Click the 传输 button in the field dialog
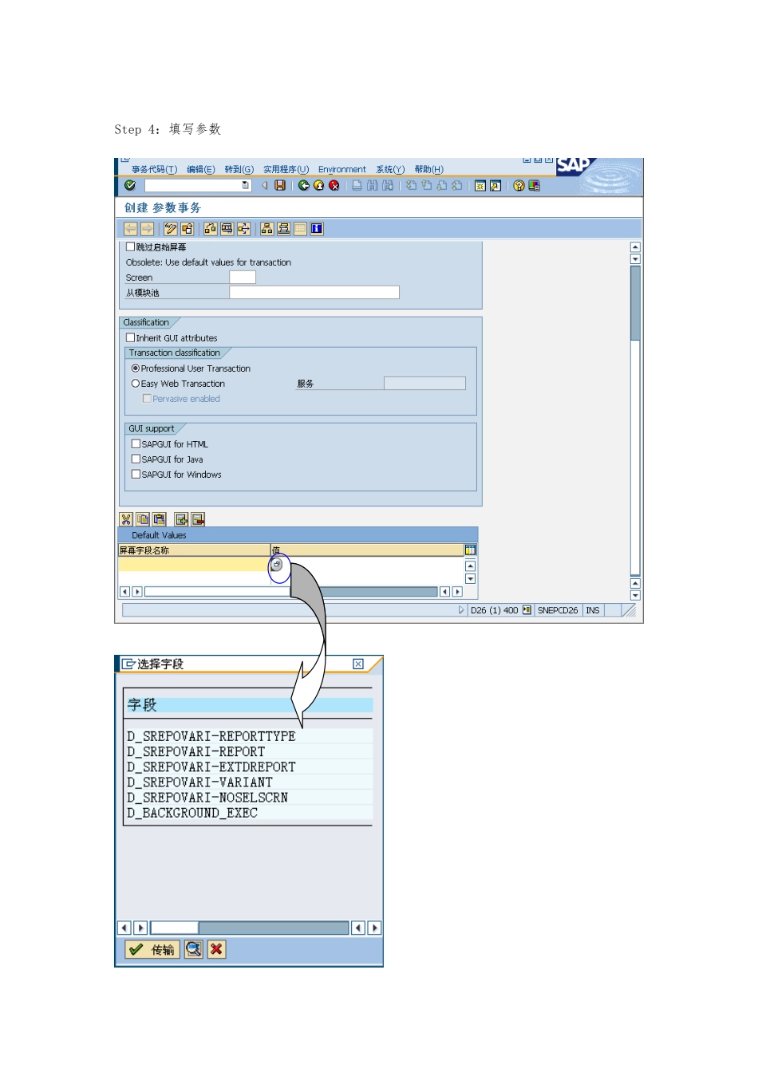 pos(152,949)
